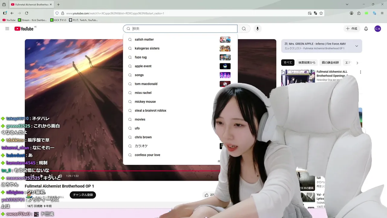This screenshot has height=218, width=387.
Task: Click the blue translate extension icon
Action: [374, 13]
